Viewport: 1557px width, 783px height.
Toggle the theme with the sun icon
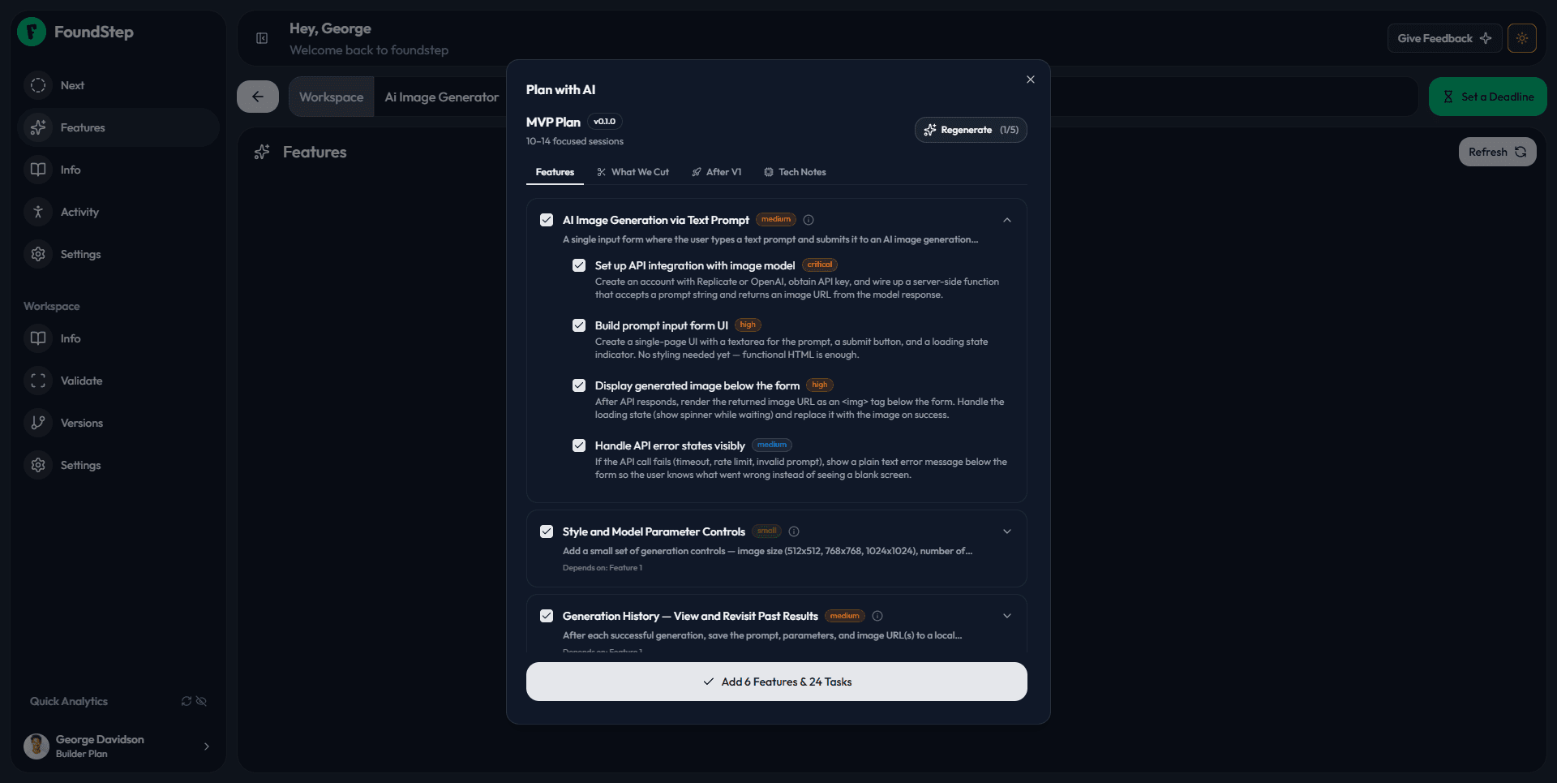click(x=1522, y=37)
